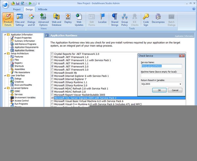197x161 pixels.
Task: Select Environment Variables in the tree
Action: click(x=25, y=97)
